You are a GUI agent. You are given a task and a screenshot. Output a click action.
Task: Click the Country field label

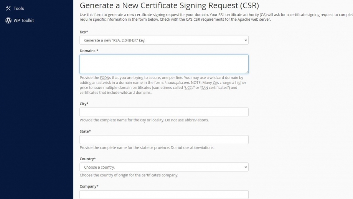(88, 159)
